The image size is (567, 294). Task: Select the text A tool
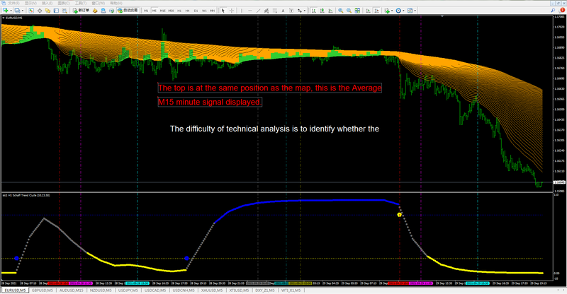pos(283,11)
